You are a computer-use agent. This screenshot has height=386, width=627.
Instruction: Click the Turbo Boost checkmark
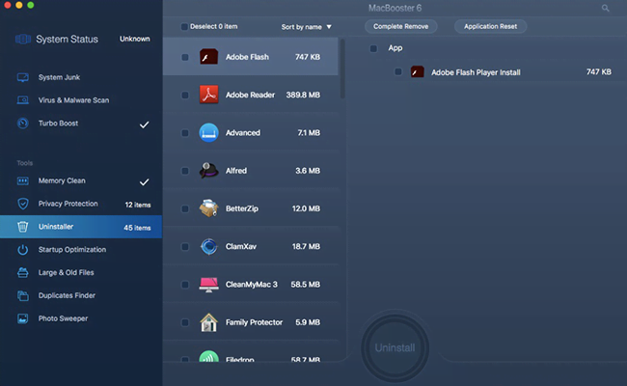tap(145, 124)
